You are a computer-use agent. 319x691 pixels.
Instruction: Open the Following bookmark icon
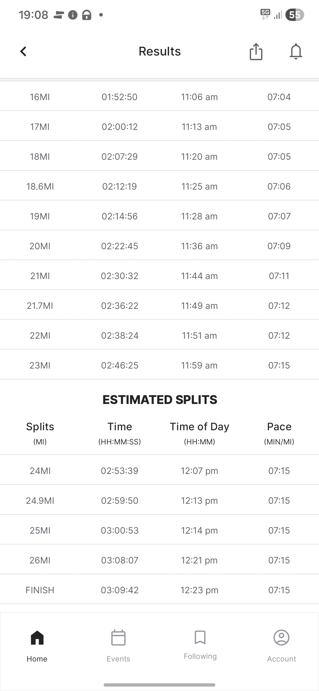pyautogui.click(x=200, y=637)
